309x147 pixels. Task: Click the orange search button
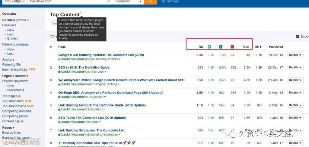pyautogui.click(x=150, y=1)
